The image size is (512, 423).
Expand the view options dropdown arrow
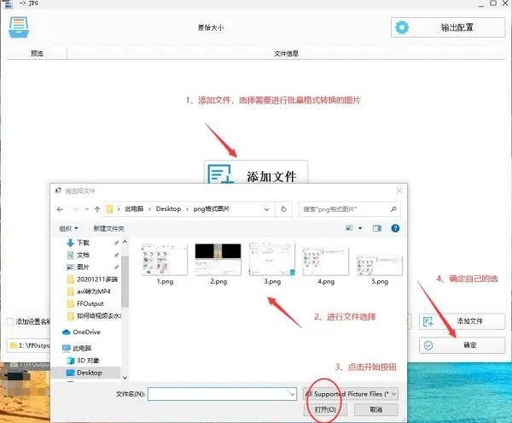[x=360, y=228]
